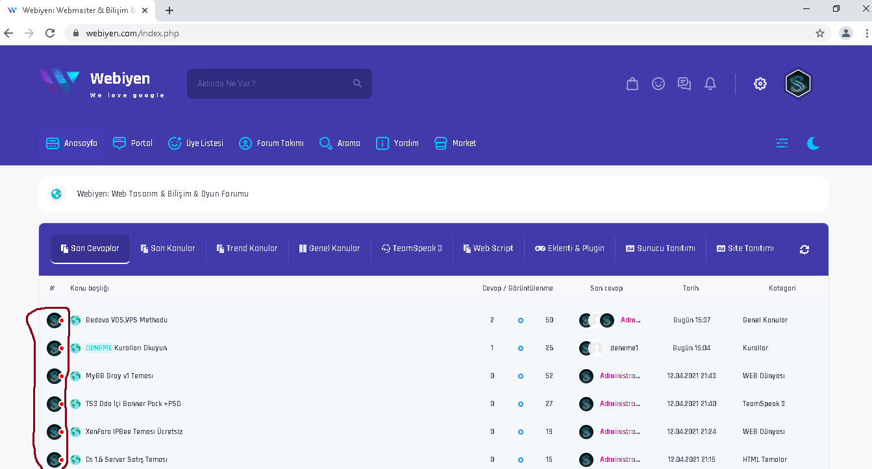Screen dimensions: 872x469
Task: Toggle dark mode with the moon icon
Action: click(x=813, y=143)
